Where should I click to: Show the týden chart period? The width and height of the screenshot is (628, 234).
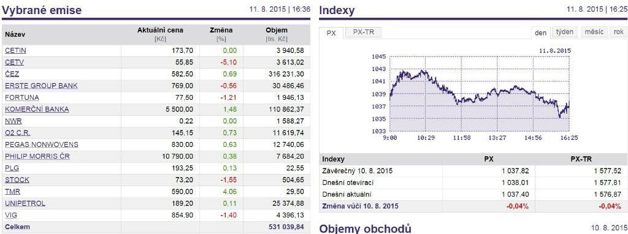click(x=564, y=32)
